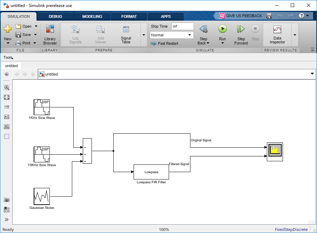Click the Fit to View icon
The image size is (317, 233).
pyautogui.click(x=7, y=98)
